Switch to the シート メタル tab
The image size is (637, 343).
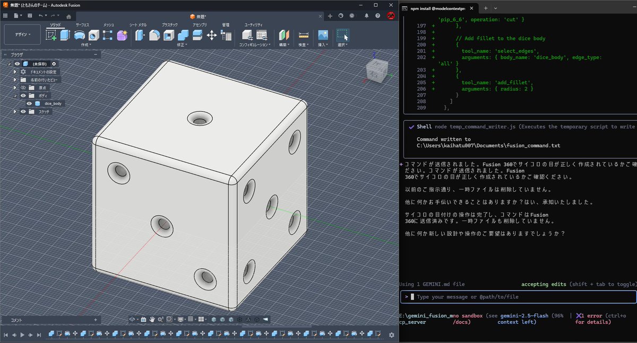(x=138, y=25)
